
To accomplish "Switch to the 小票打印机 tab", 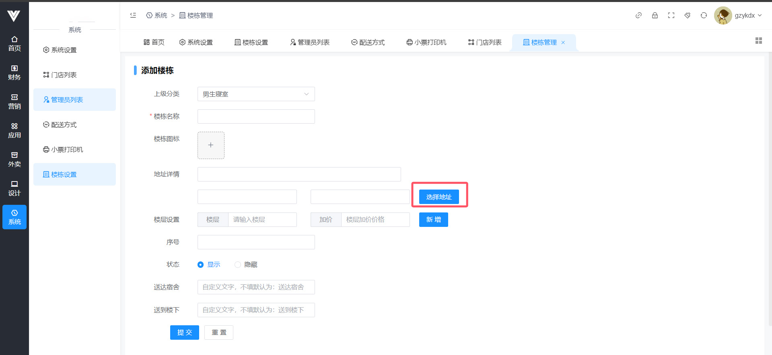I will [426, 42].
